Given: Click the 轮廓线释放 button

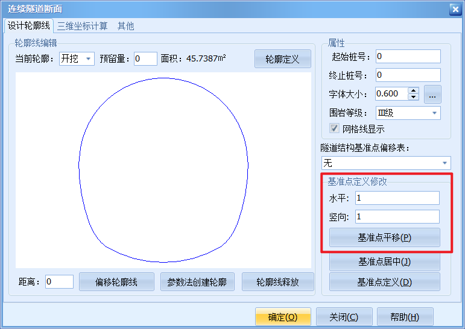Looking at the screenshot, I should click(278, 282).
